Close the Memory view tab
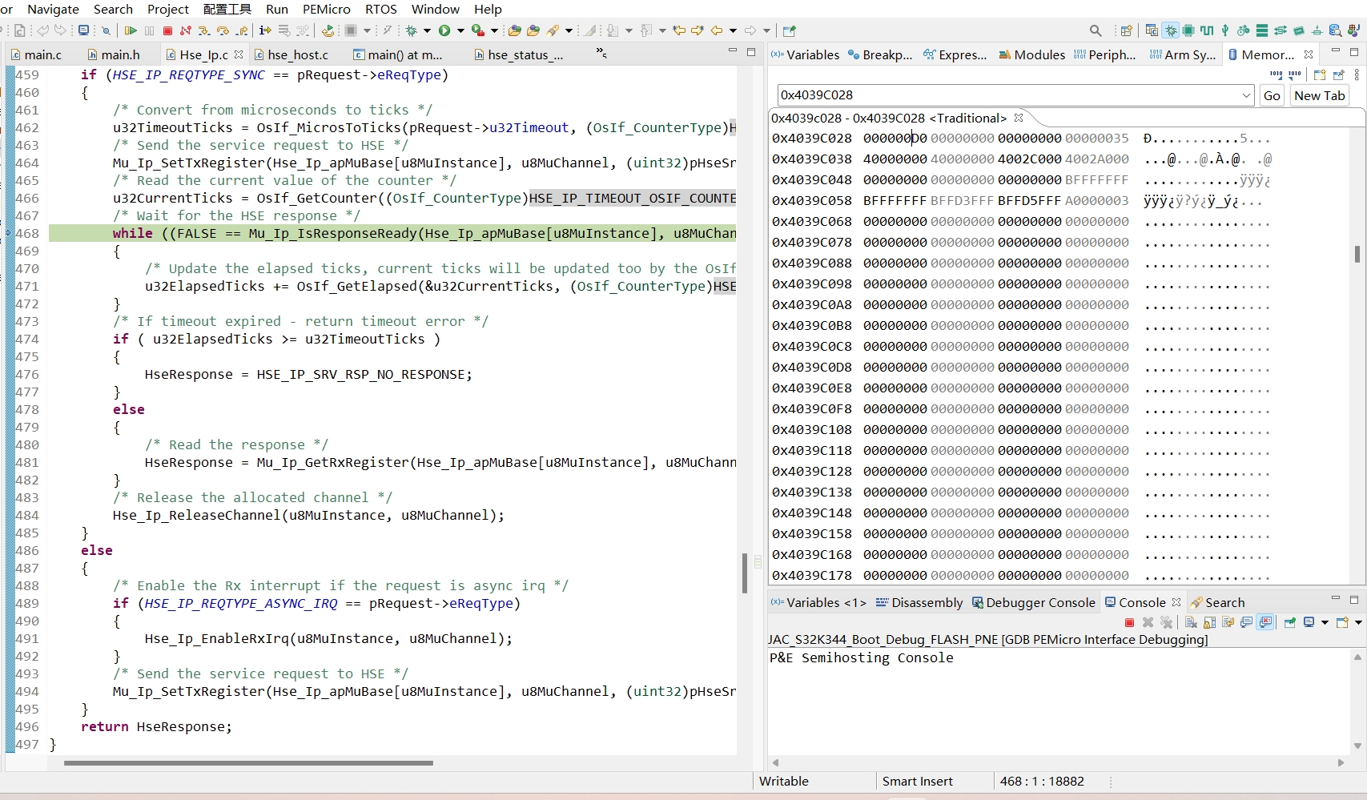1367x800 pixels. [1309, 54]
